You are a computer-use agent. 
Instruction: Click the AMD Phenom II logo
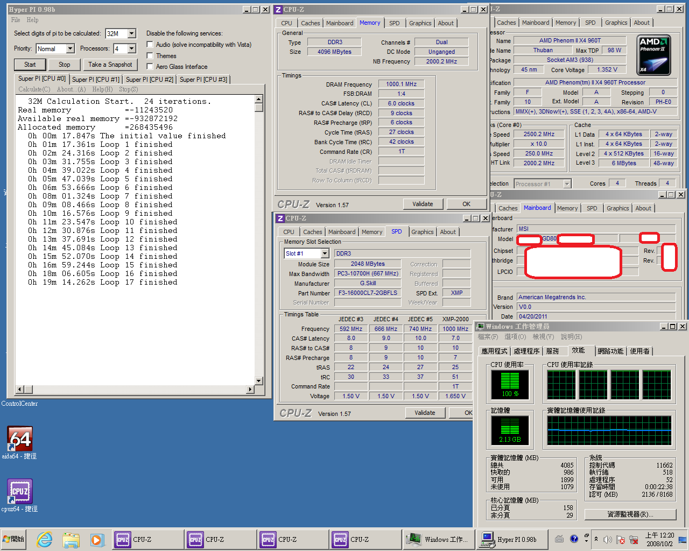click(x=653, y=55)
